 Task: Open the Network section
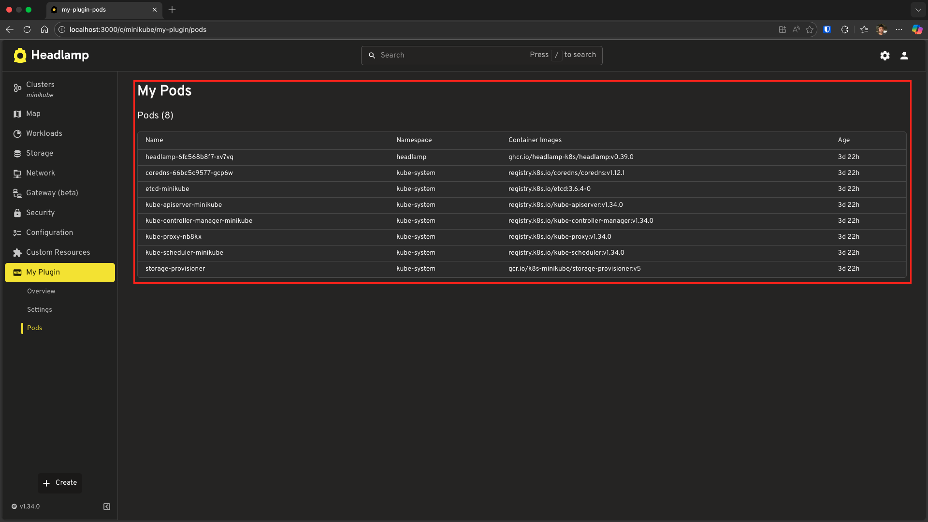pos(41,173)
